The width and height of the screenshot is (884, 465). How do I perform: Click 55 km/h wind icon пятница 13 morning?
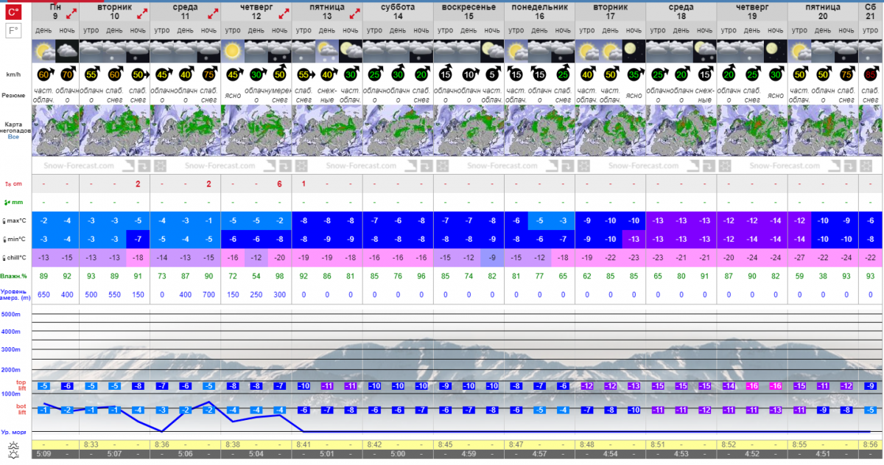[x=304, y=74]
